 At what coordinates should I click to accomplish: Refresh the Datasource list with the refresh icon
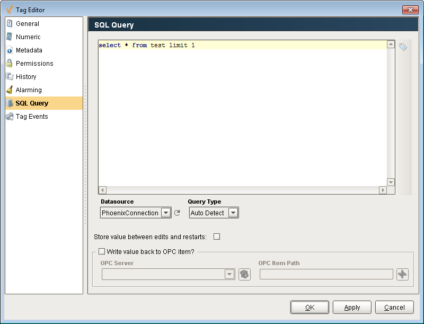pyautogui.click(x=177, y=212)
